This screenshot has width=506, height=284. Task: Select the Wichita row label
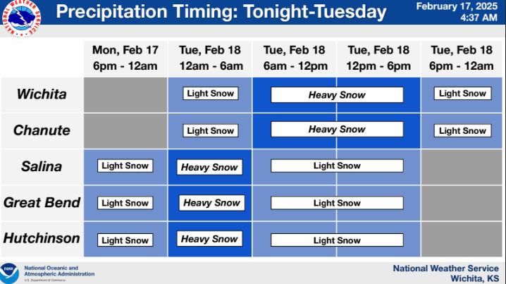(41, 94)
